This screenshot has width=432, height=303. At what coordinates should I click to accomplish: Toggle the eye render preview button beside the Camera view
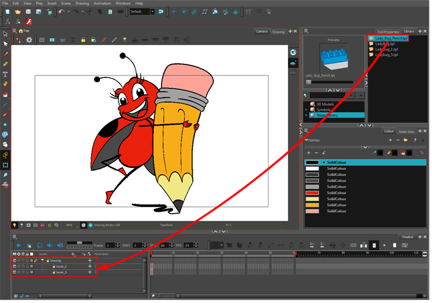click(293, 52)
